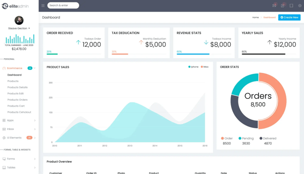Click the blue 60% revenue progress bar
Image resolution: width=304 pixels, height=174 pixels.
pyautogui.click(x=193, y=54)
